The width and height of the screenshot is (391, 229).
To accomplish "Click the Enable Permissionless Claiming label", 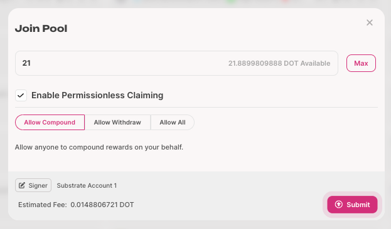I will pos(97,95).
